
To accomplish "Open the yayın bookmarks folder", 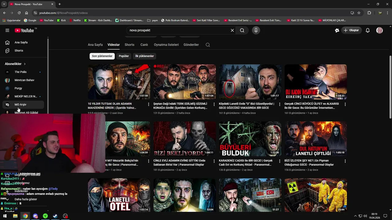I will coord(153,20).
